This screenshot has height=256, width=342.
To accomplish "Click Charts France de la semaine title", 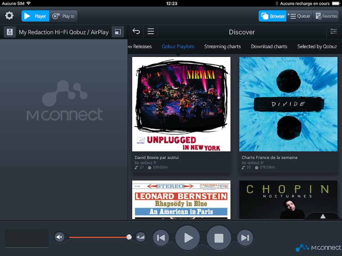I will (269, 158).
